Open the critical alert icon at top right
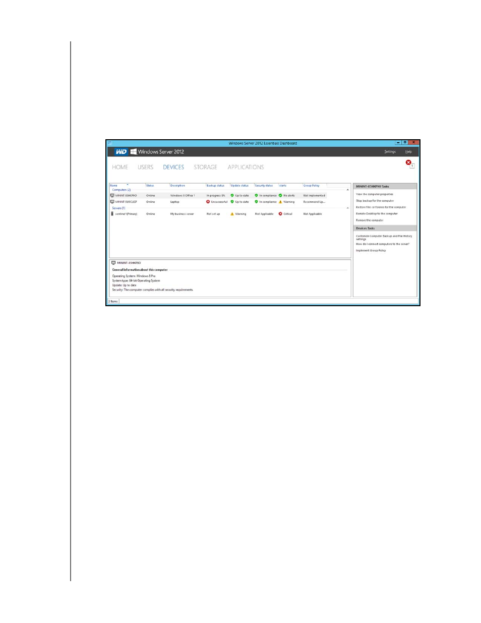The image size is (481, 623). [408, 162]
